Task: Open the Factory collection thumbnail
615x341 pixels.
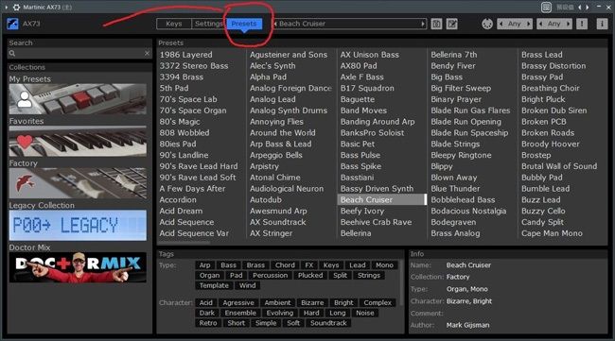Action: tap(78, 183)
